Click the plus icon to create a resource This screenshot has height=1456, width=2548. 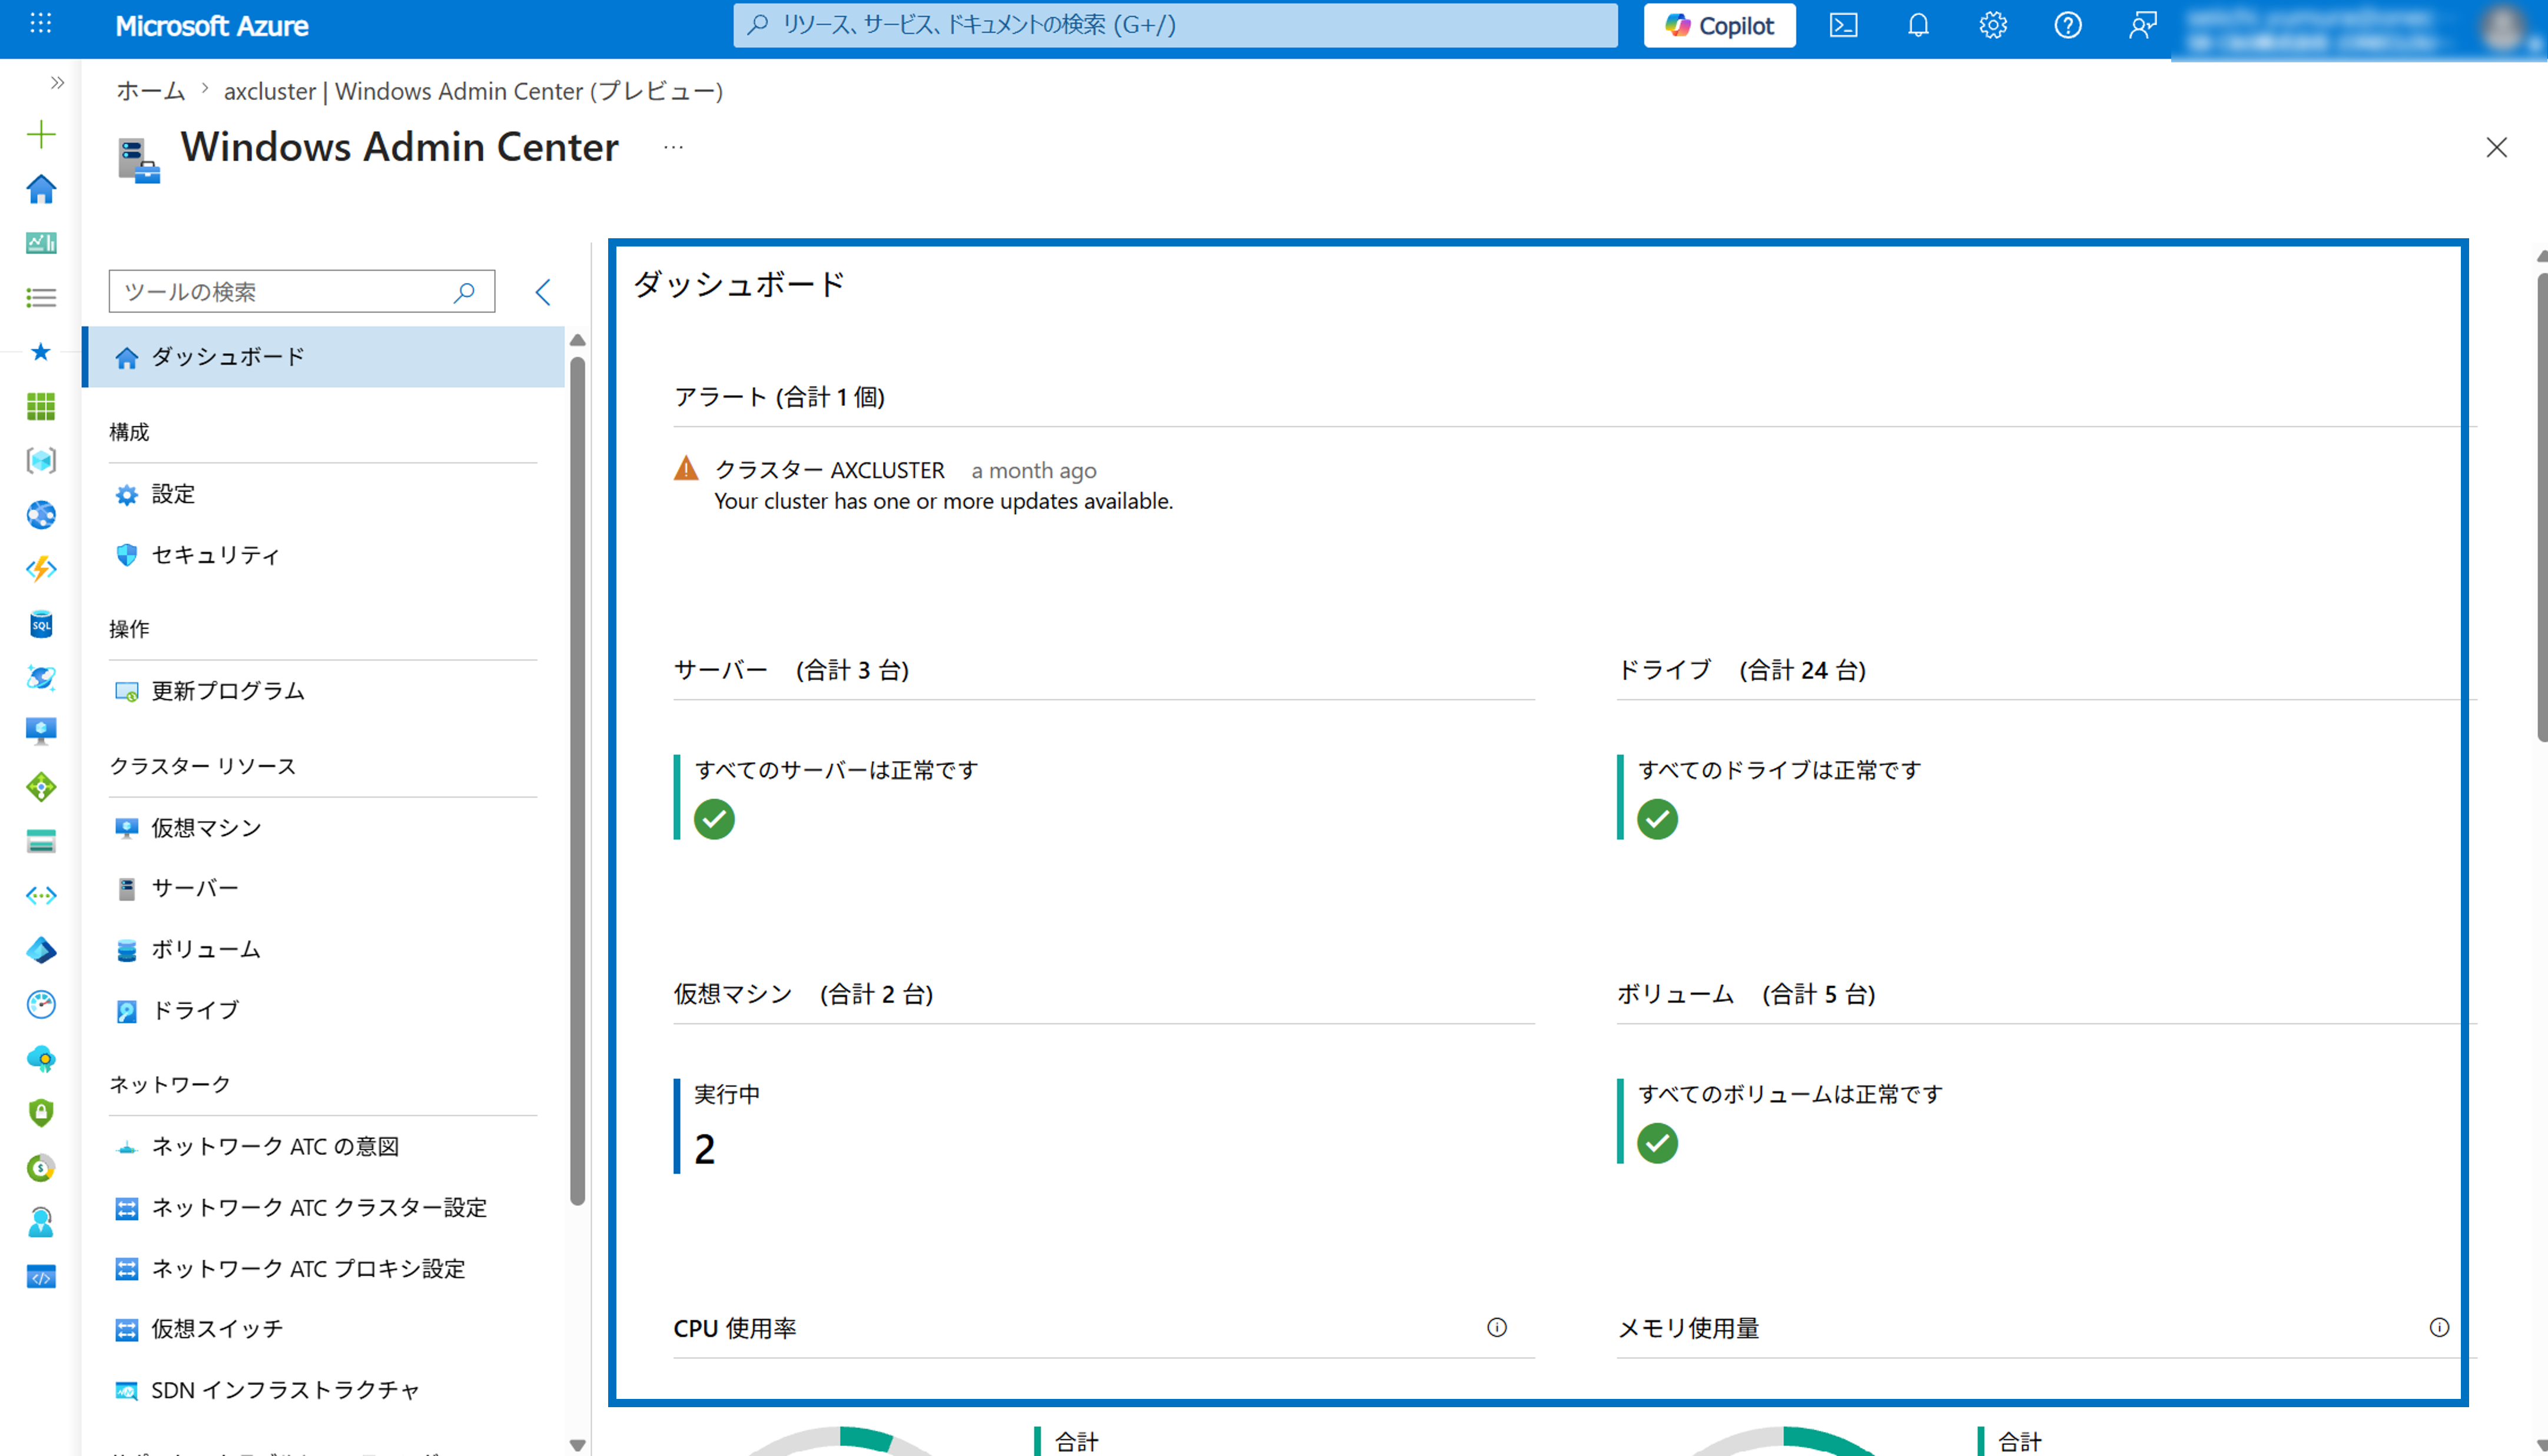pos(41,134)
